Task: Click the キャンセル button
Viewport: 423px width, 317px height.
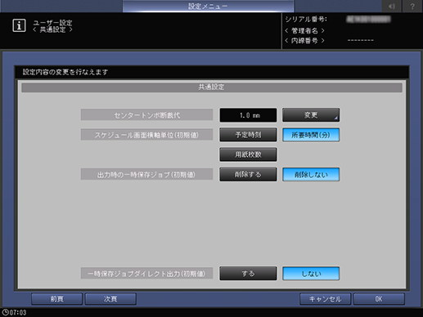Action: pyautogui.click(x=325, y=299)
